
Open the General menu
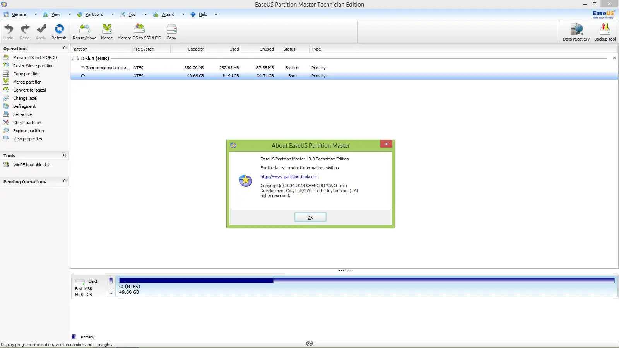[20, 14]
